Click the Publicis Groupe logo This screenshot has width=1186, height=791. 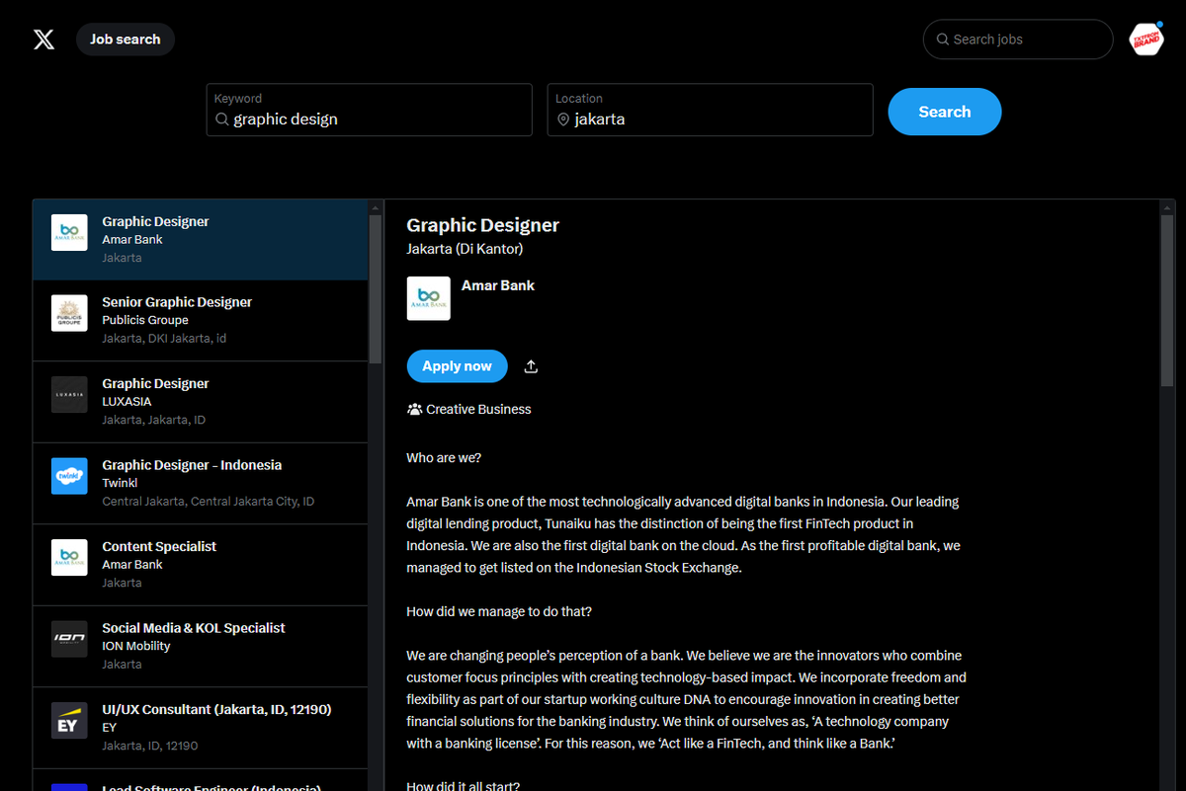click(69, 313)
